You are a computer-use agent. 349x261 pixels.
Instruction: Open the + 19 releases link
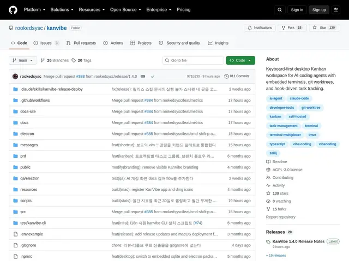coord(276,256)
